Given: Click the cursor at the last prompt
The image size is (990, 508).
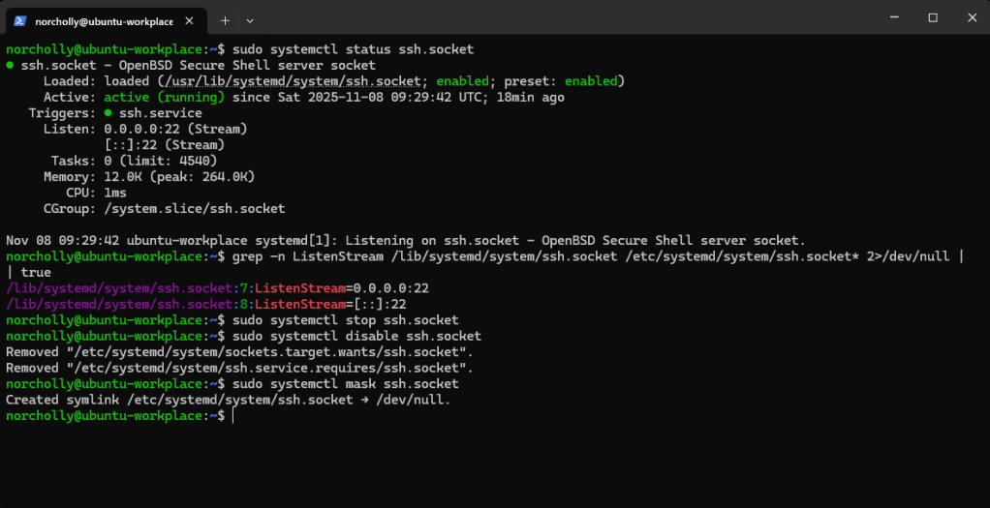Looking at the screenshot, I should click(233, 415).
